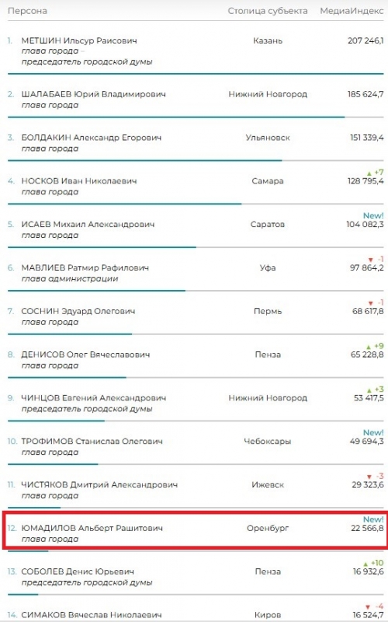
Task: Click the green up arrow next to +9
Action: (x=369, y=347)
